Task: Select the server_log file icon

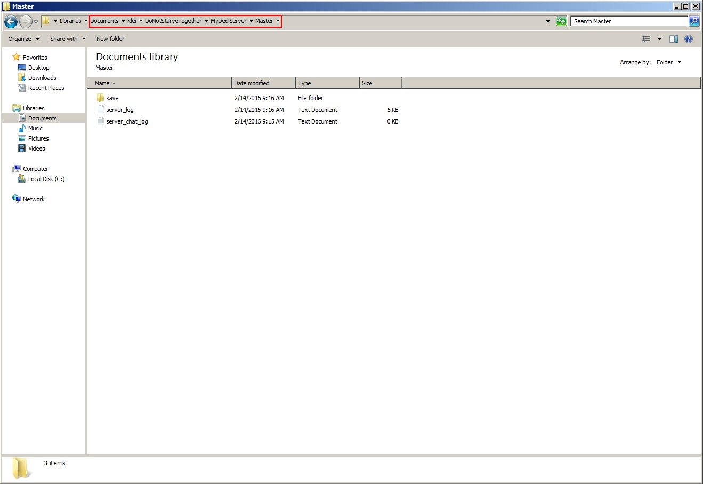Action: 101,110
